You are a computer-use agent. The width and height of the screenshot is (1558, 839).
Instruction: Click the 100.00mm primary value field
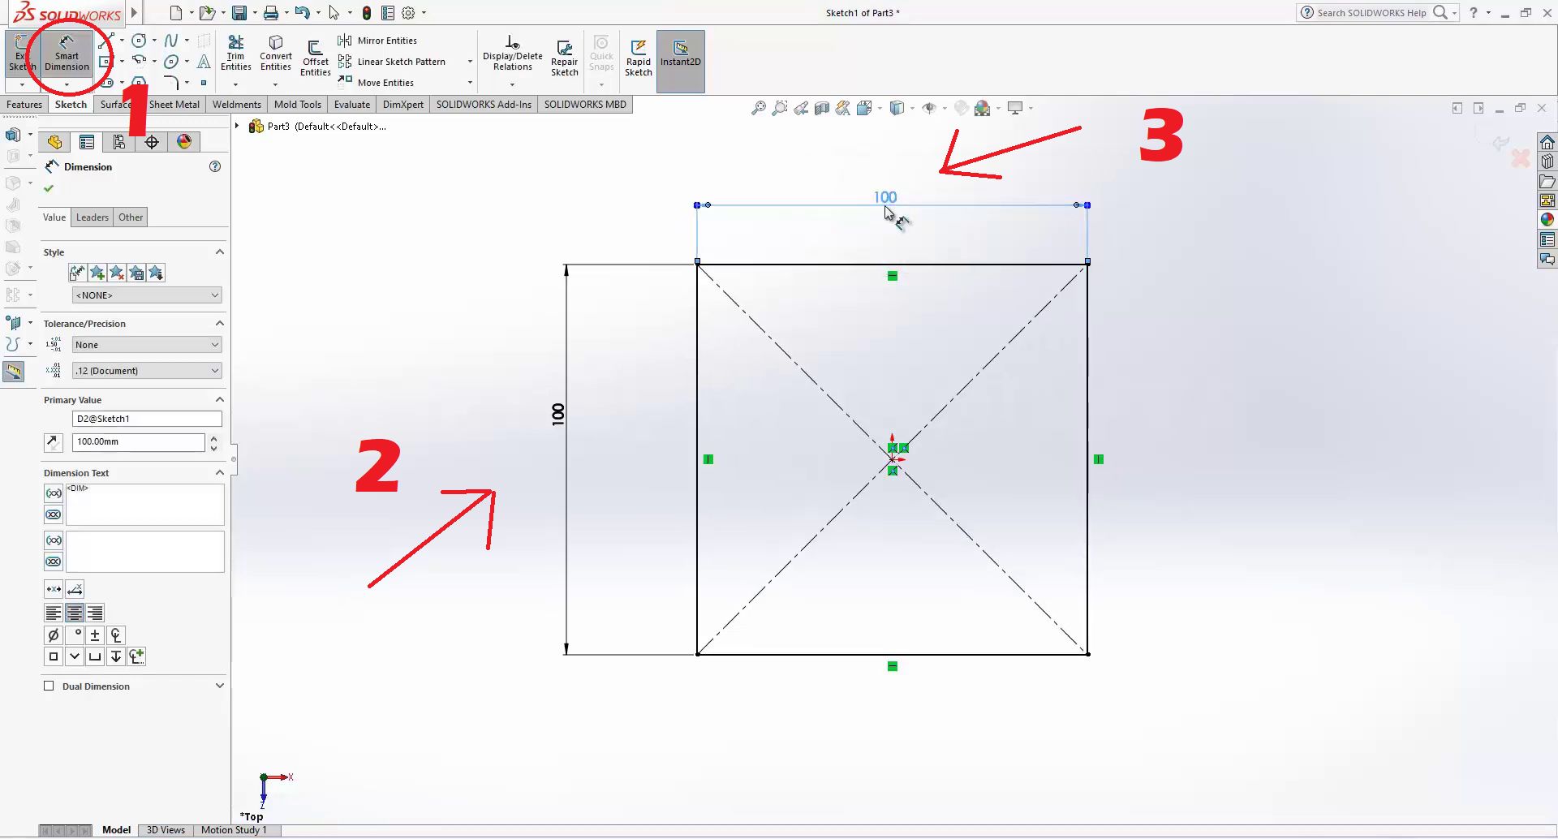point(138,442)
